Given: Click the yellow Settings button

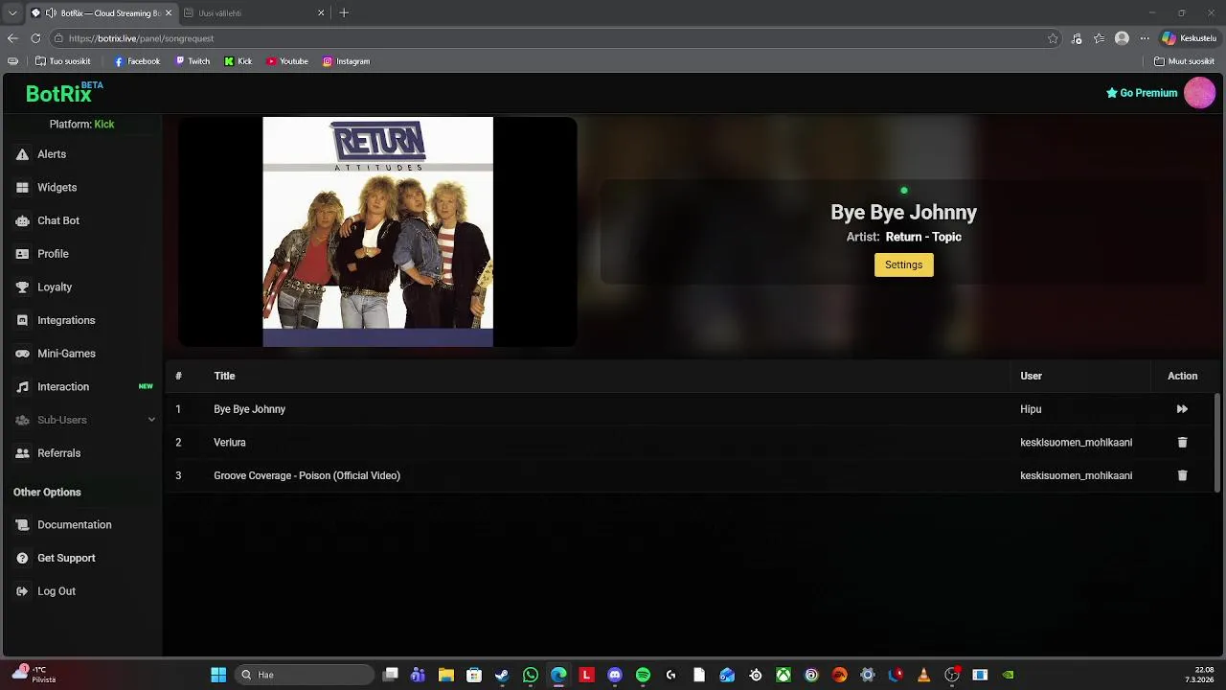Looking at the screenshot, I should pos(903,264).
